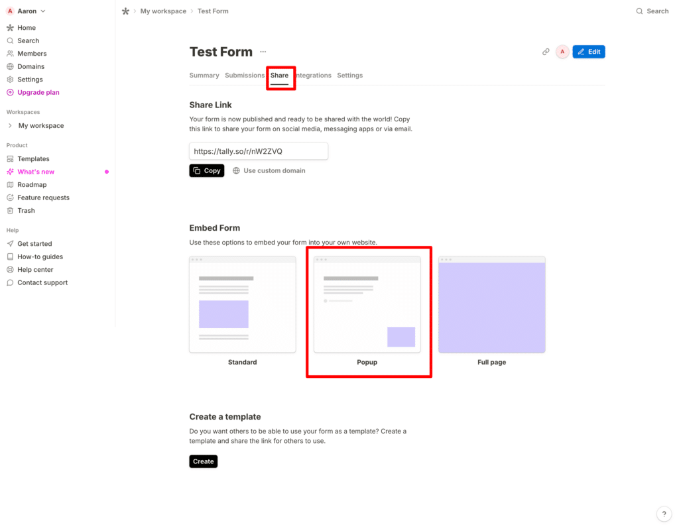Screen dimensions: 679x529
Task: Click the share link URL field
Action: pyautogui.click(x=259, y=152)
